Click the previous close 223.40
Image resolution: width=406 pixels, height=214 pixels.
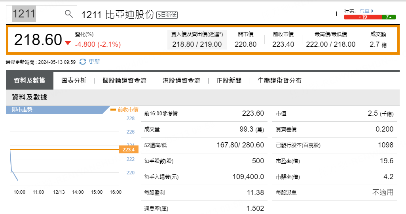click(283, 44)
